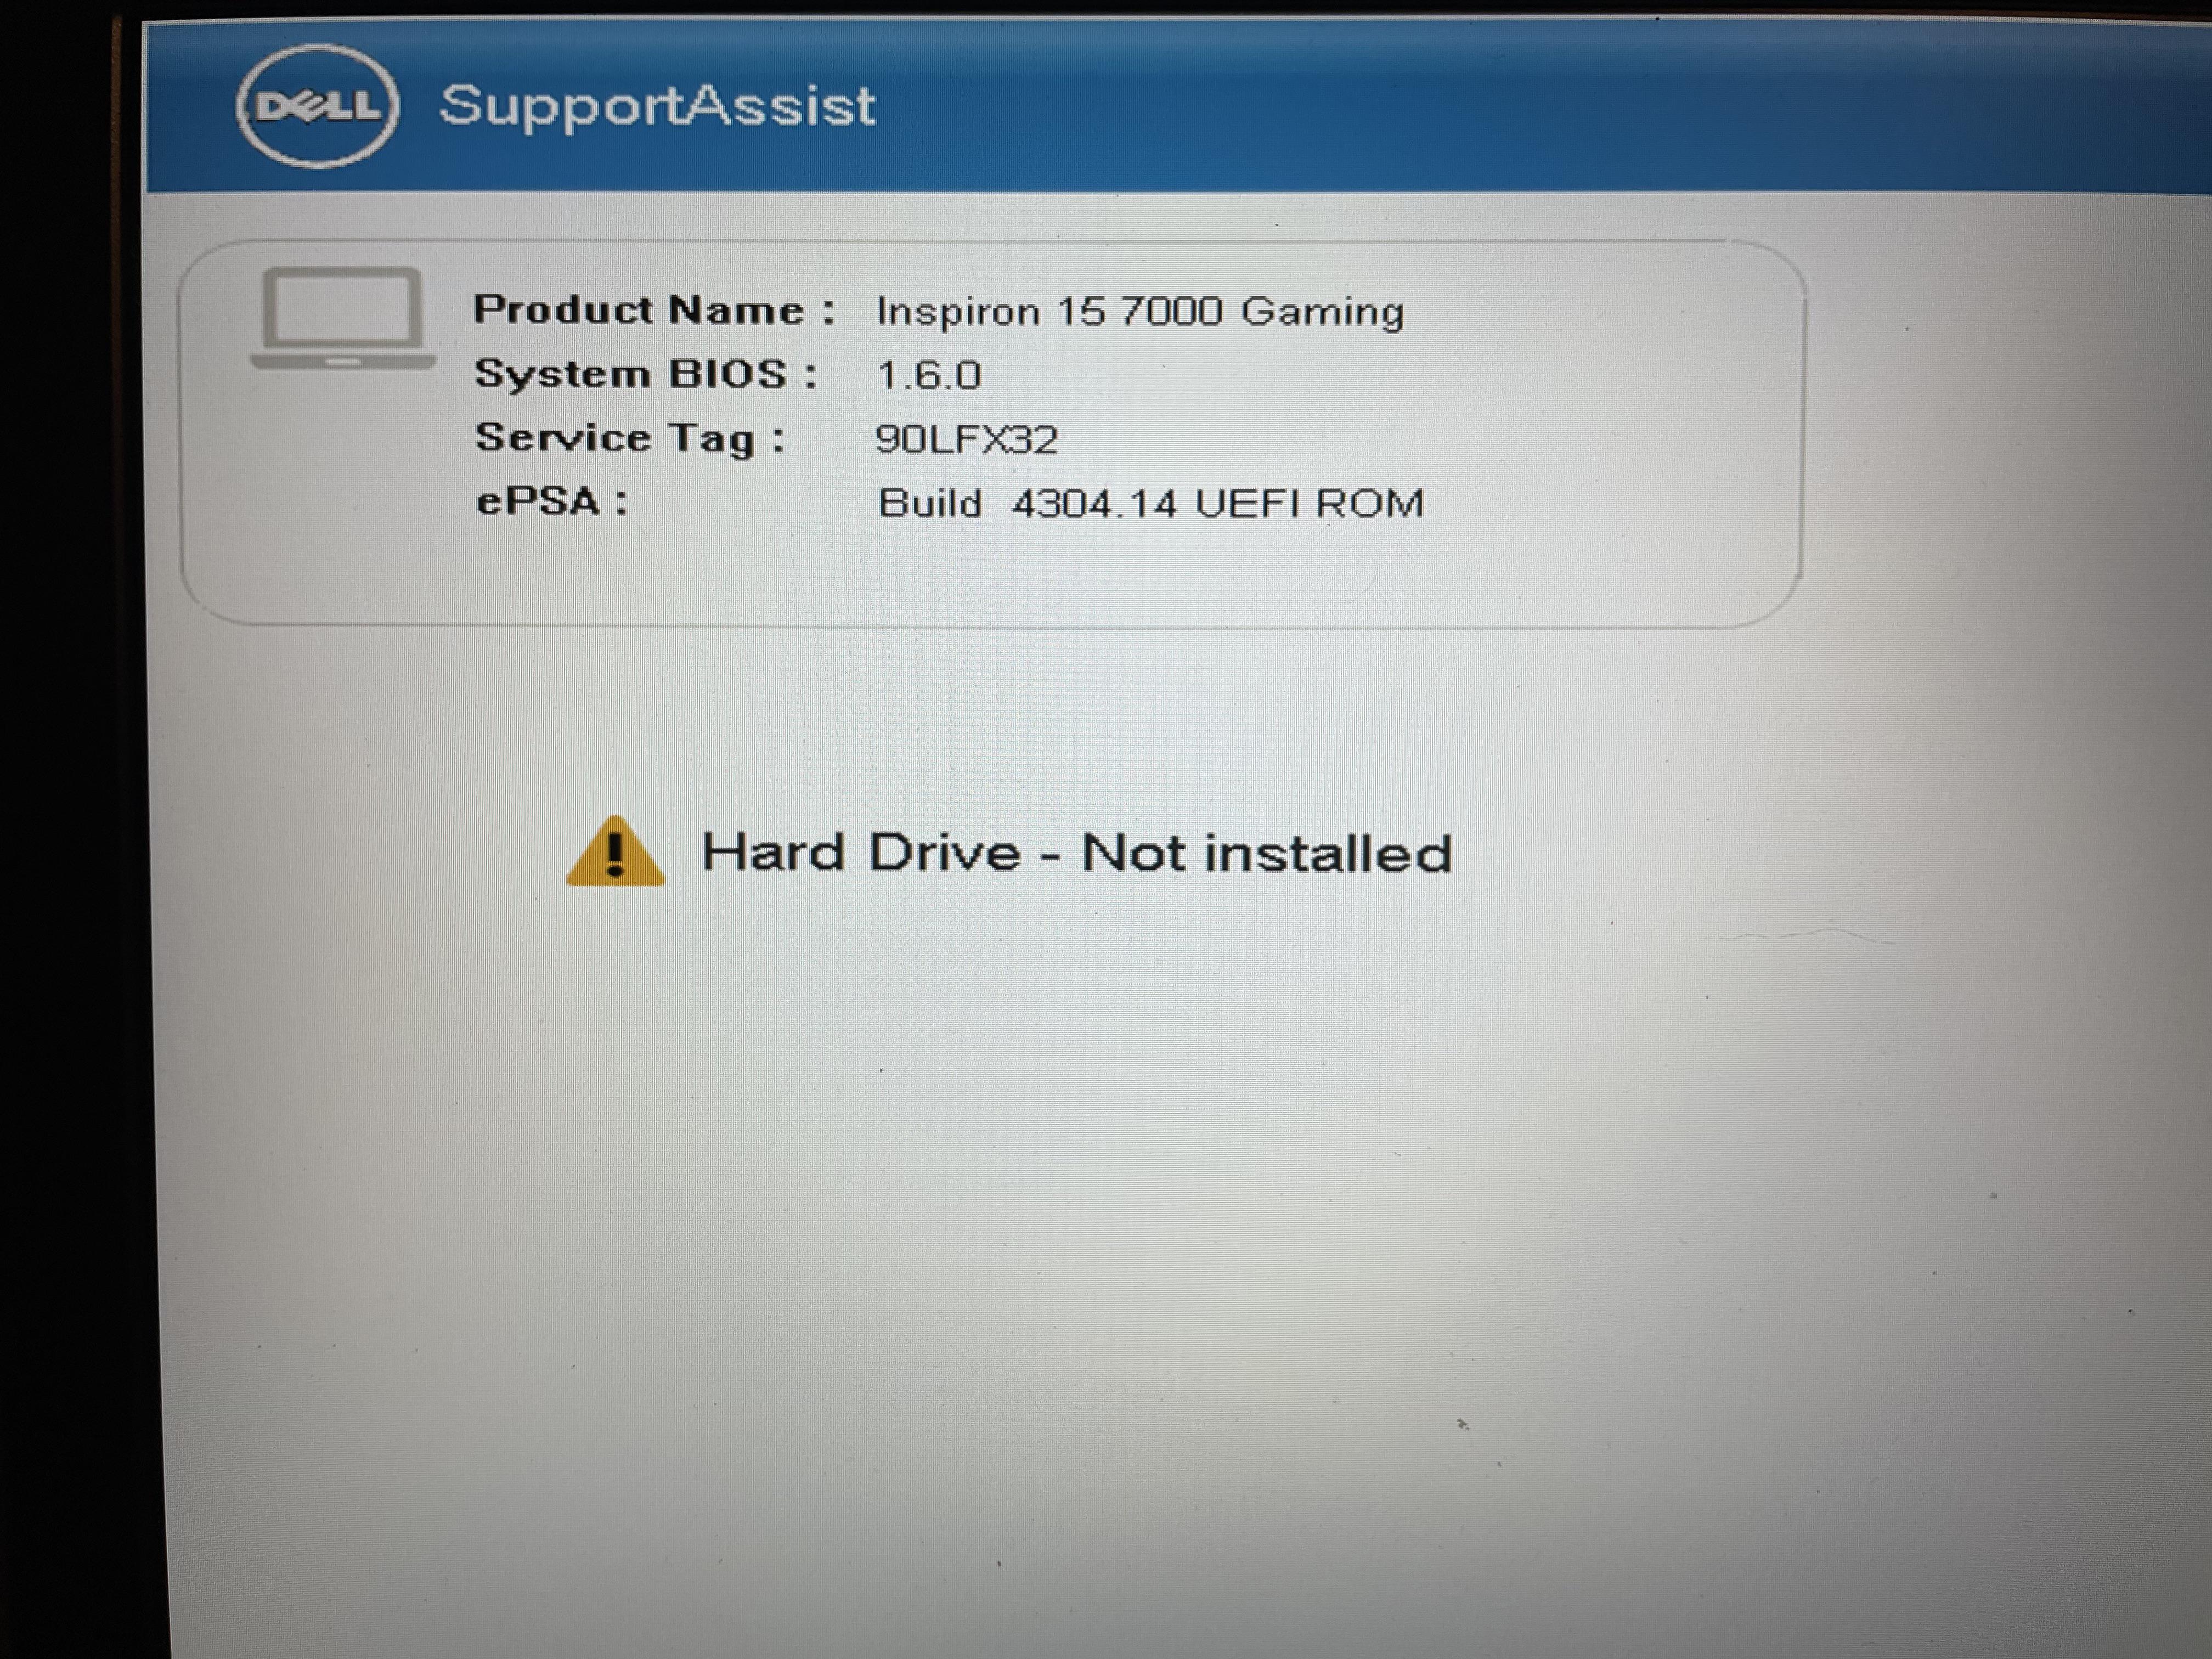
Task: Click the Hard Drive words in warning
Action: click(861, 853)
